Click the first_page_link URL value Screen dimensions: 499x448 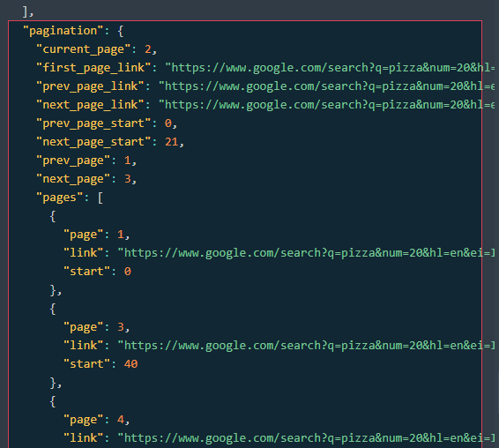click(x=330, y=68)
